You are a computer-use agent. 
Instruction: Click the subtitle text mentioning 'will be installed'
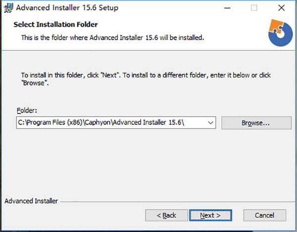pyautogui.click(x=112, y=38)
